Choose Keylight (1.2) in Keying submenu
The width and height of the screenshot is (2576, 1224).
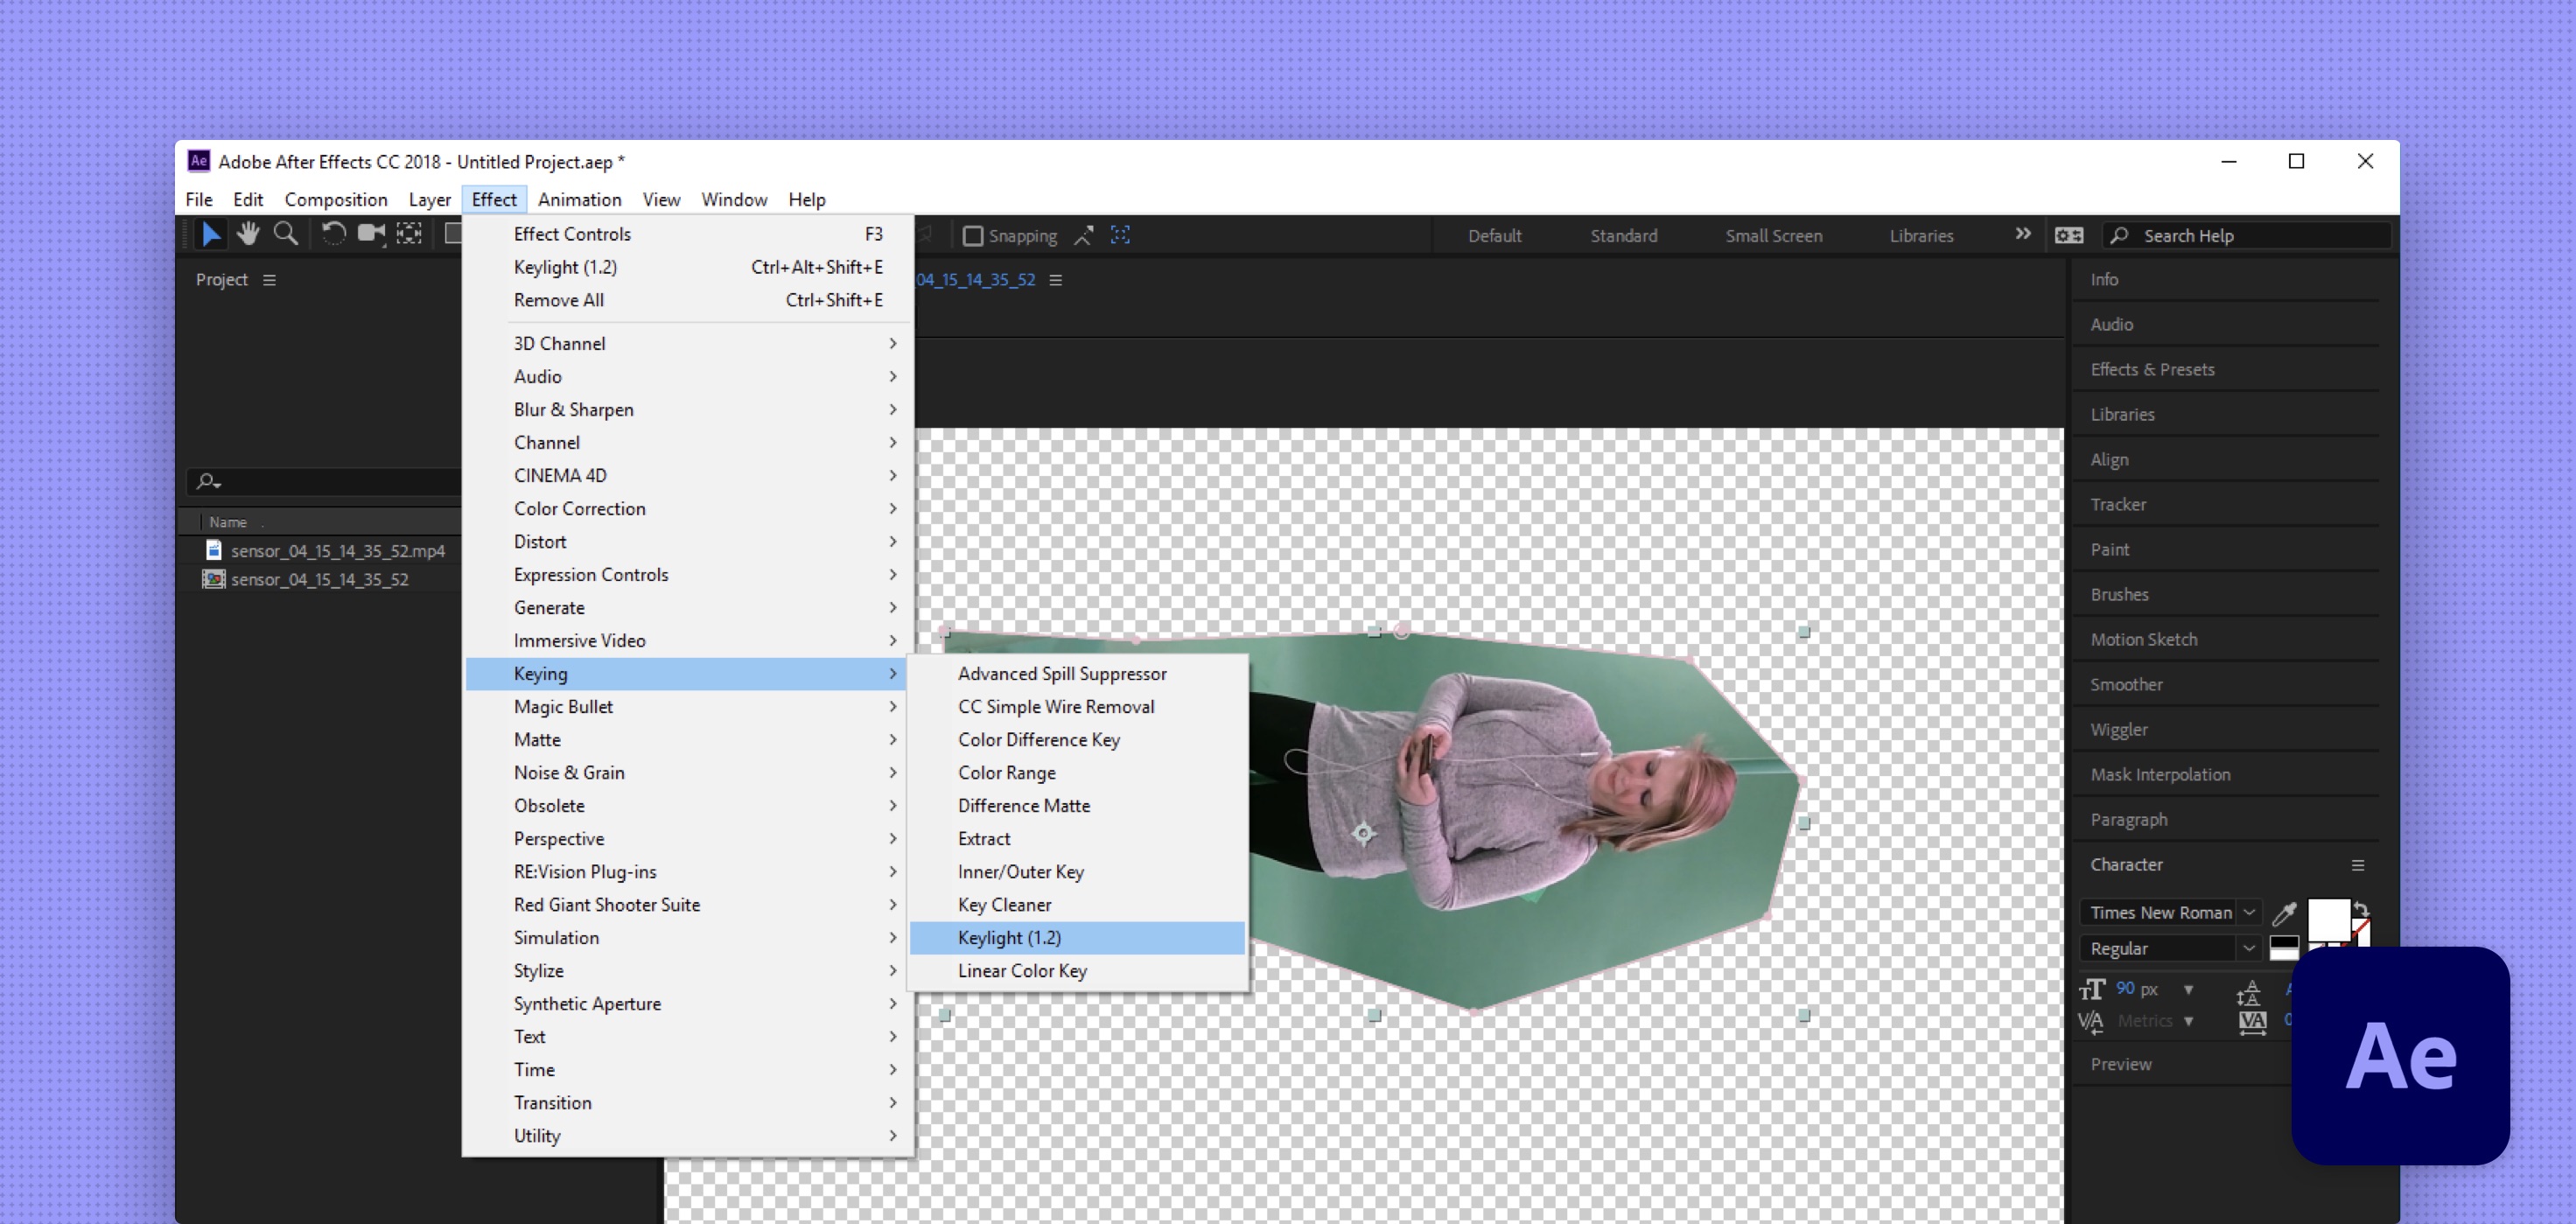pos(1009,937)
